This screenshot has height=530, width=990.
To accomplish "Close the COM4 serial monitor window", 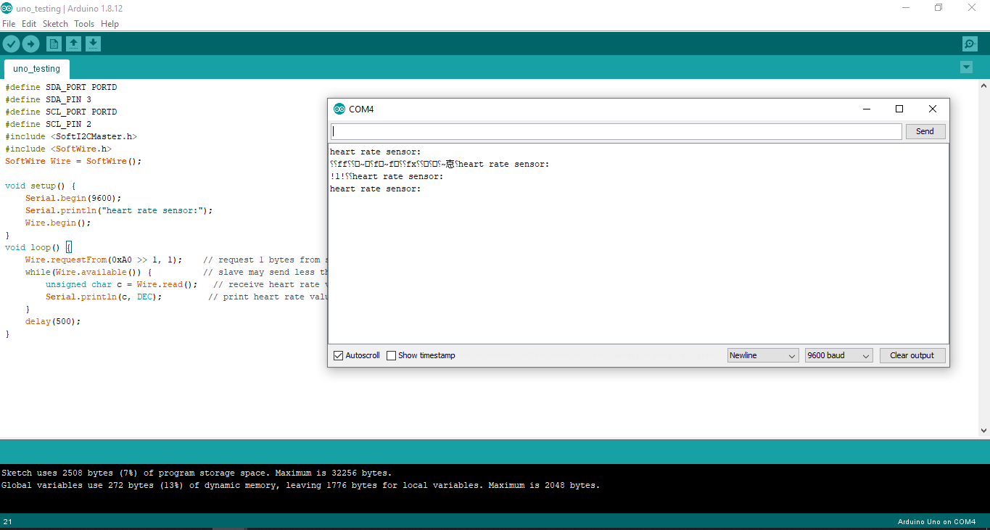I will click(x=933, y=109).
